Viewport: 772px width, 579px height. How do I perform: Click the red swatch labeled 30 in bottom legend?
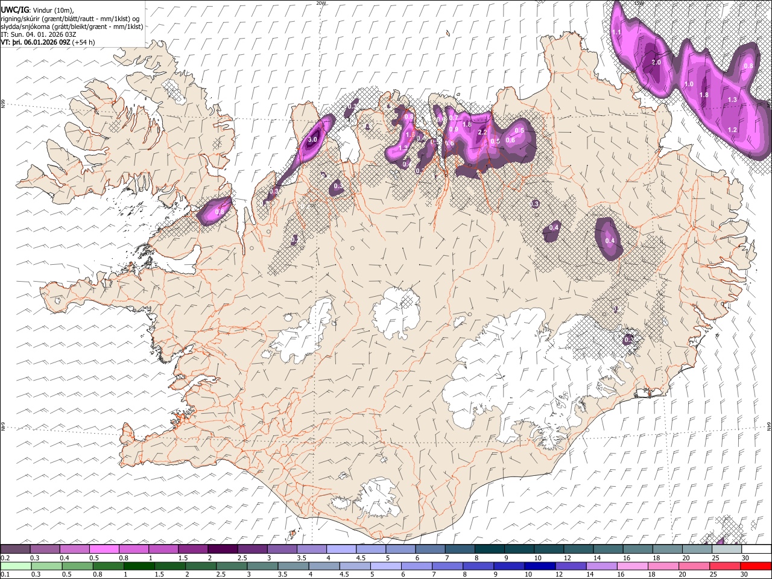[x=756, y=566]
